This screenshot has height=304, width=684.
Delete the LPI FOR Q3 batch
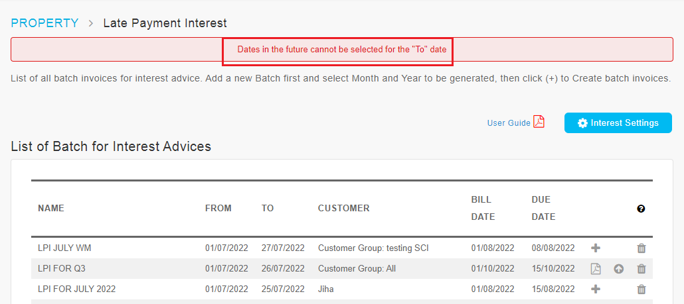click(641, 269)
